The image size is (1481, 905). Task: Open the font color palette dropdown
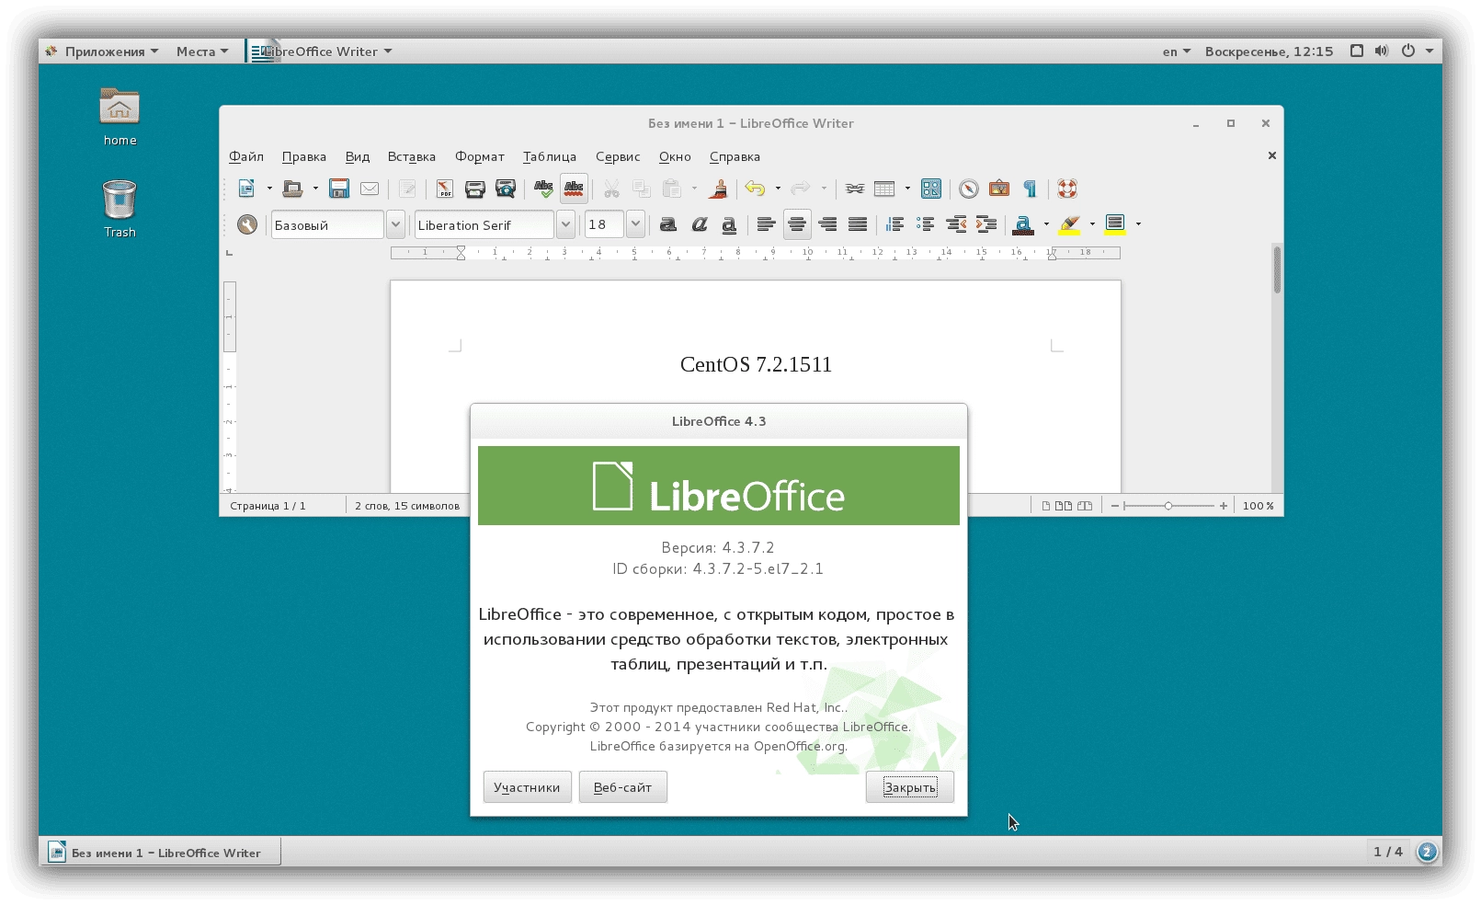tap(1046, 224)
